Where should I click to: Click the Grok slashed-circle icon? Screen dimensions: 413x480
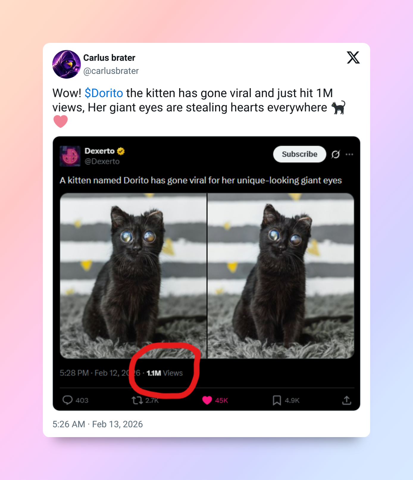coord(336,154)
